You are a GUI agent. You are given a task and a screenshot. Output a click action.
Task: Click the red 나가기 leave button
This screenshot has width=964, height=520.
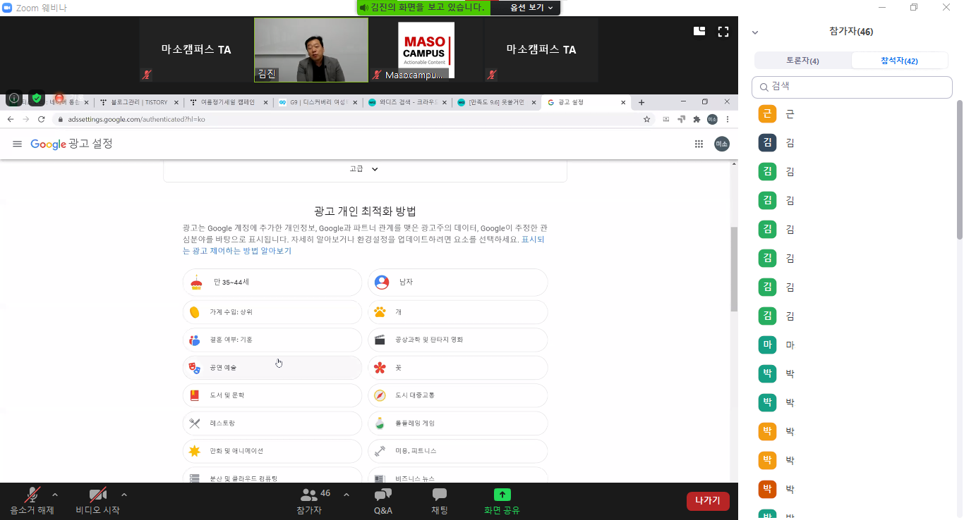(707, 501)
